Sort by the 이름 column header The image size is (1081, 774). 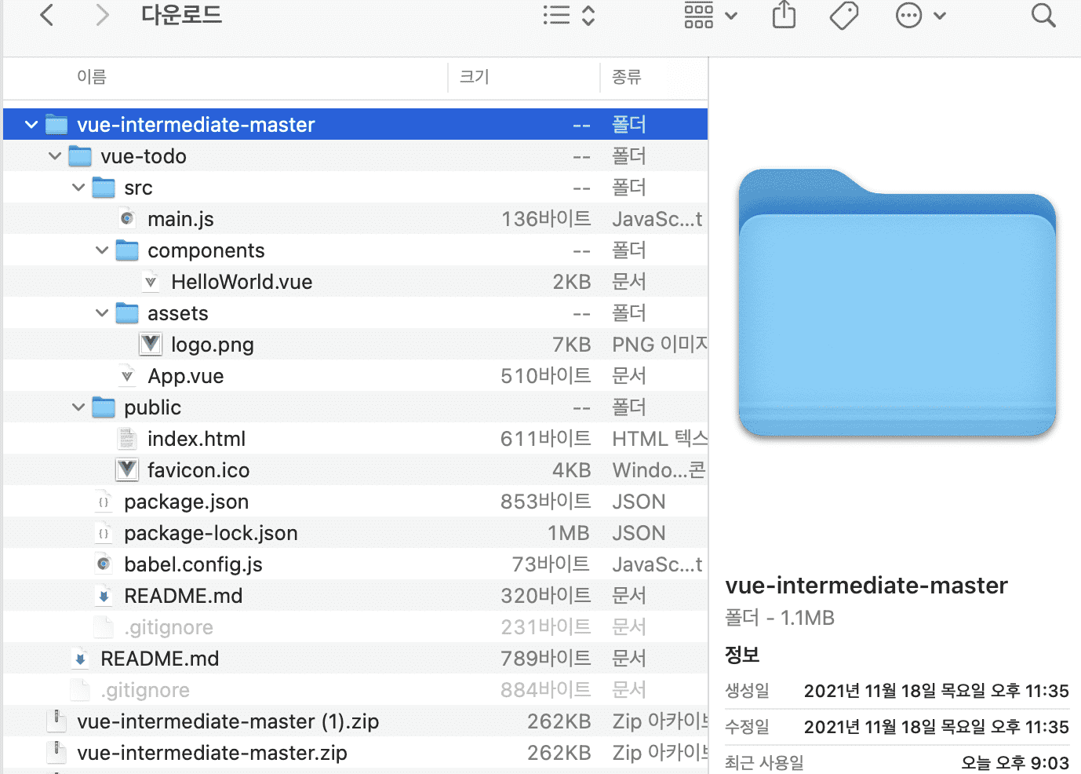coord(92,77)
